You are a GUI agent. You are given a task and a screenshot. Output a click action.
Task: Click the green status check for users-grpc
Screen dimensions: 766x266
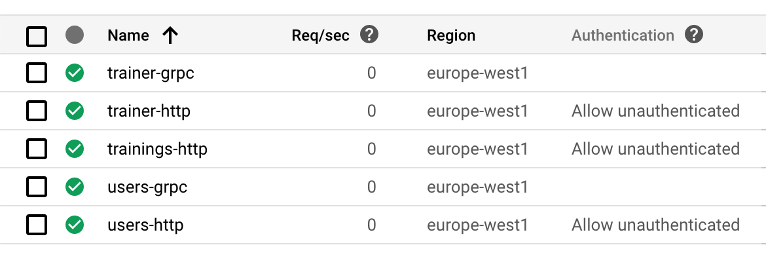(x=75, y=187)
